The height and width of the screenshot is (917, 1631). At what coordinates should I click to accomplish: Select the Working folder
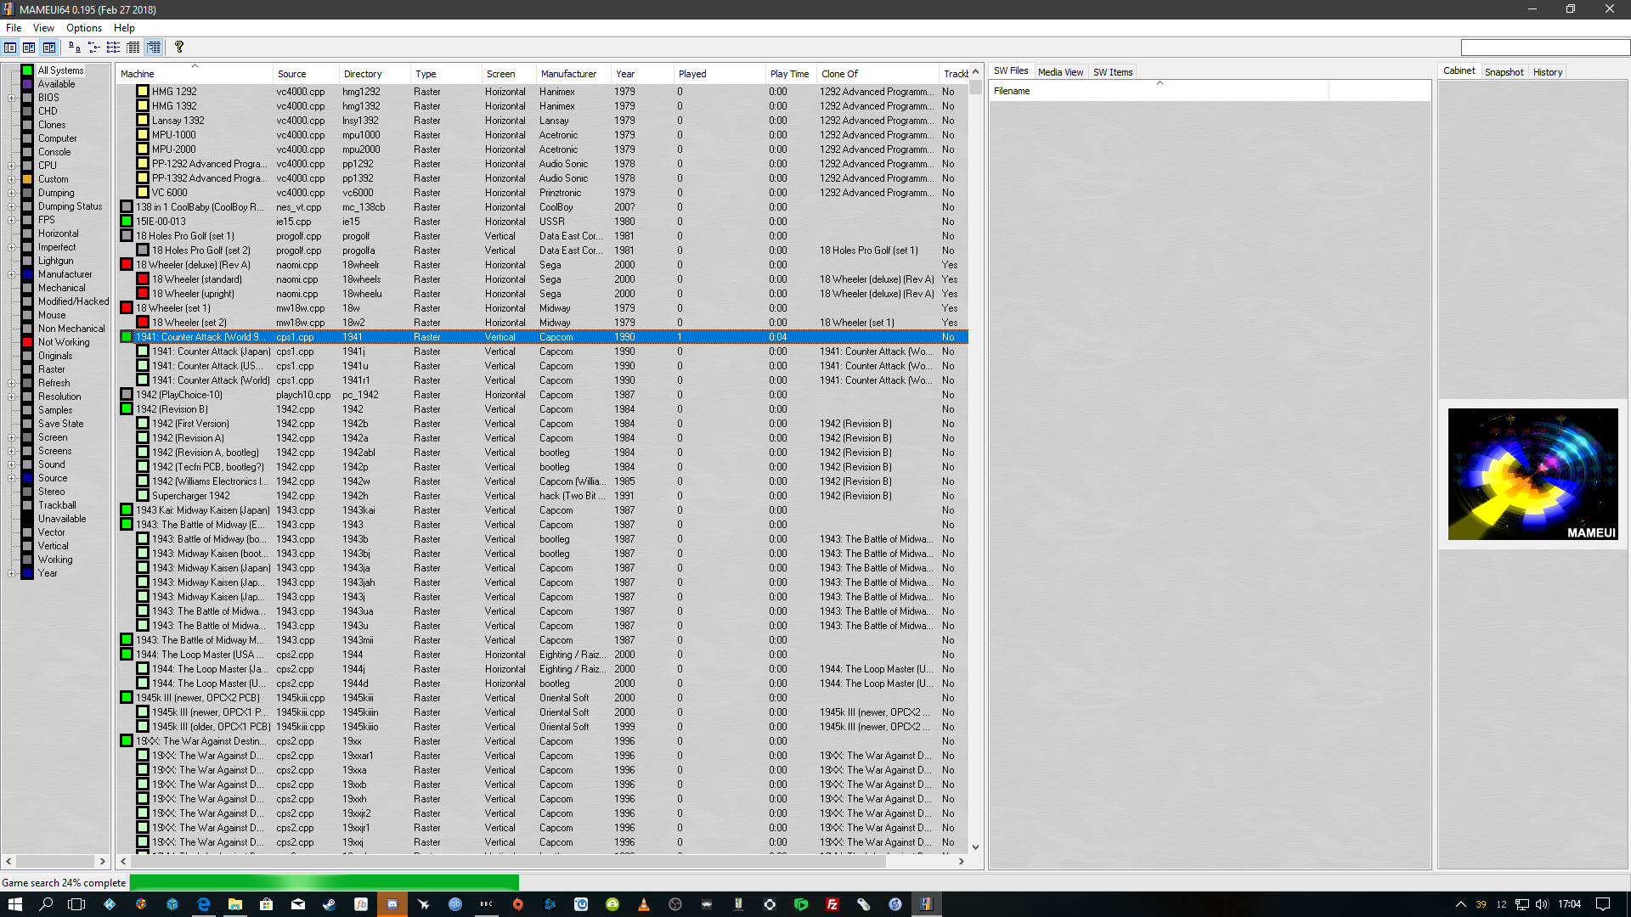click(55, 560)
